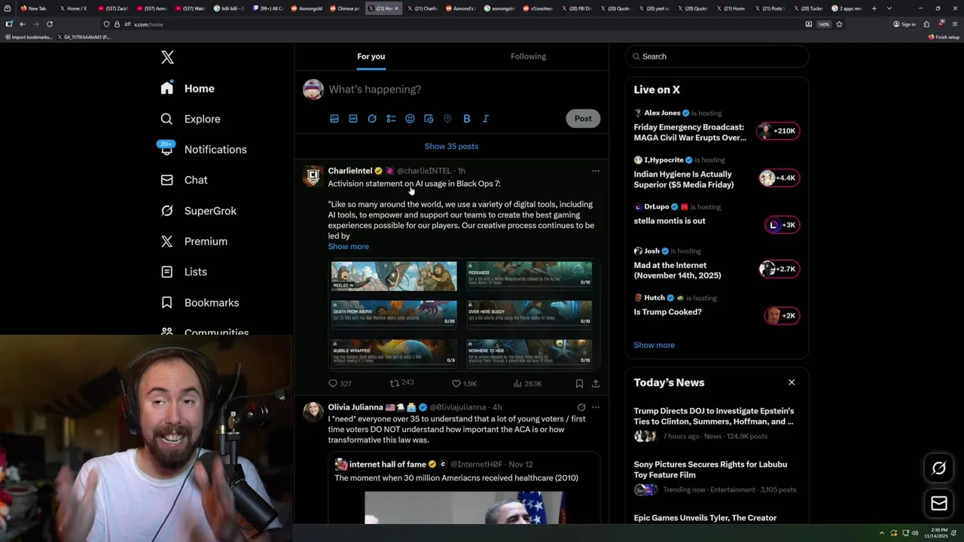Enhance post with Grok icon

[372, 118]
